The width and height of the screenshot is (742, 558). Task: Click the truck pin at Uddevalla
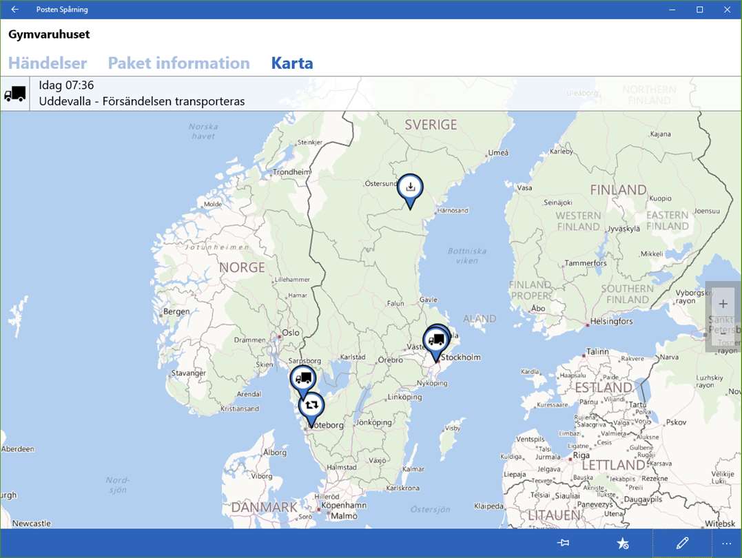point(303,380)
